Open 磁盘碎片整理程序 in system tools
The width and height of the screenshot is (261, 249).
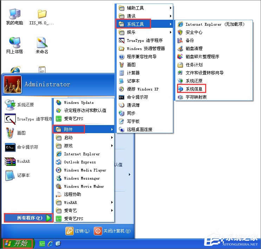click(202, 56)
